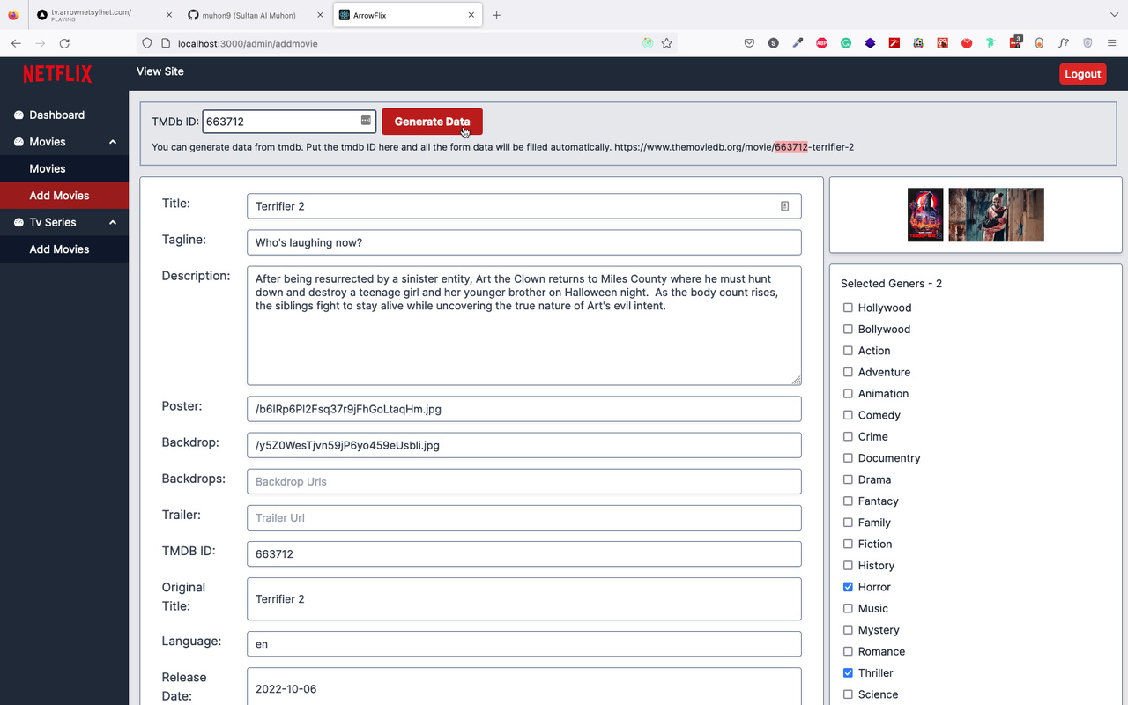This screenshot has height=705, width=1128.
Task: Check the Crime genre
Action: click(x=848, y=436)
